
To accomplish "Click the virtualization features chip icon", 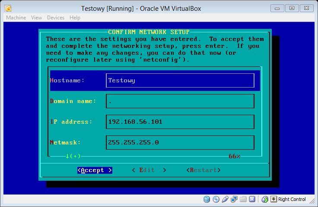I will point(252,199).
